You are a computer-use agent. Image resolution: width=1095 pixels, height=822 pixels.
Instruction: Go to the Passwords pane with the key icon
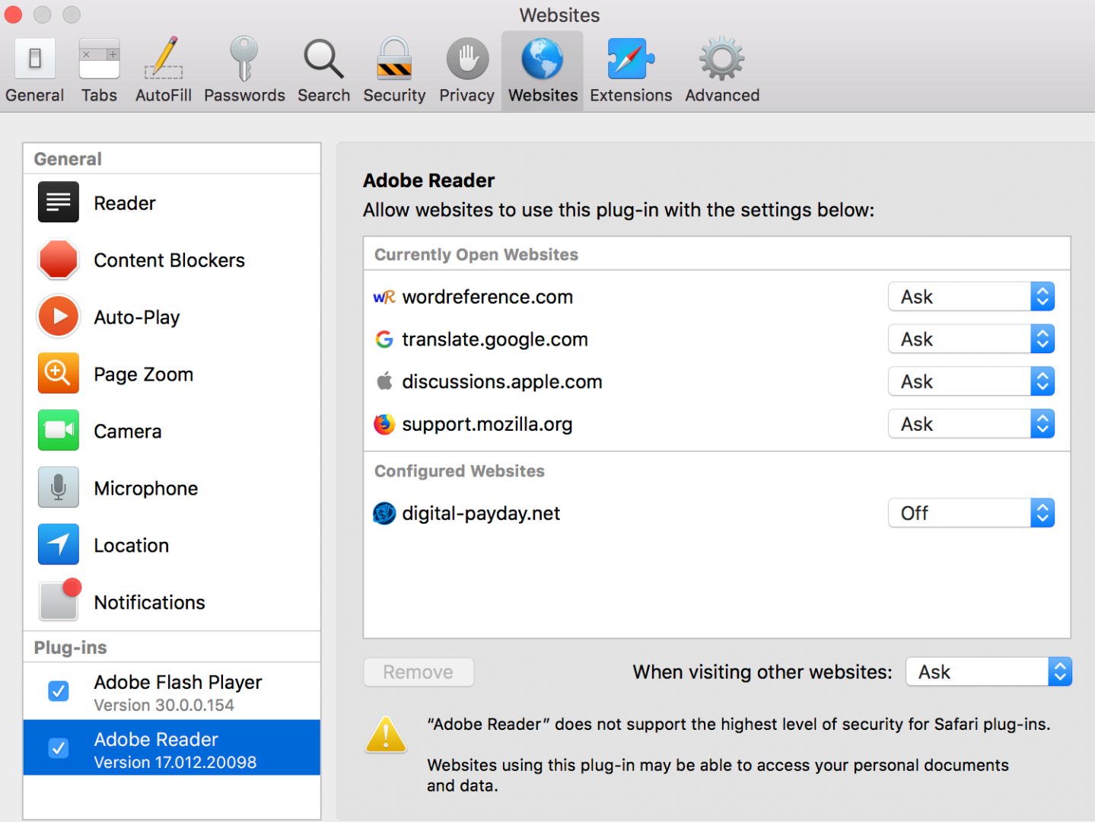click(244, 71)
